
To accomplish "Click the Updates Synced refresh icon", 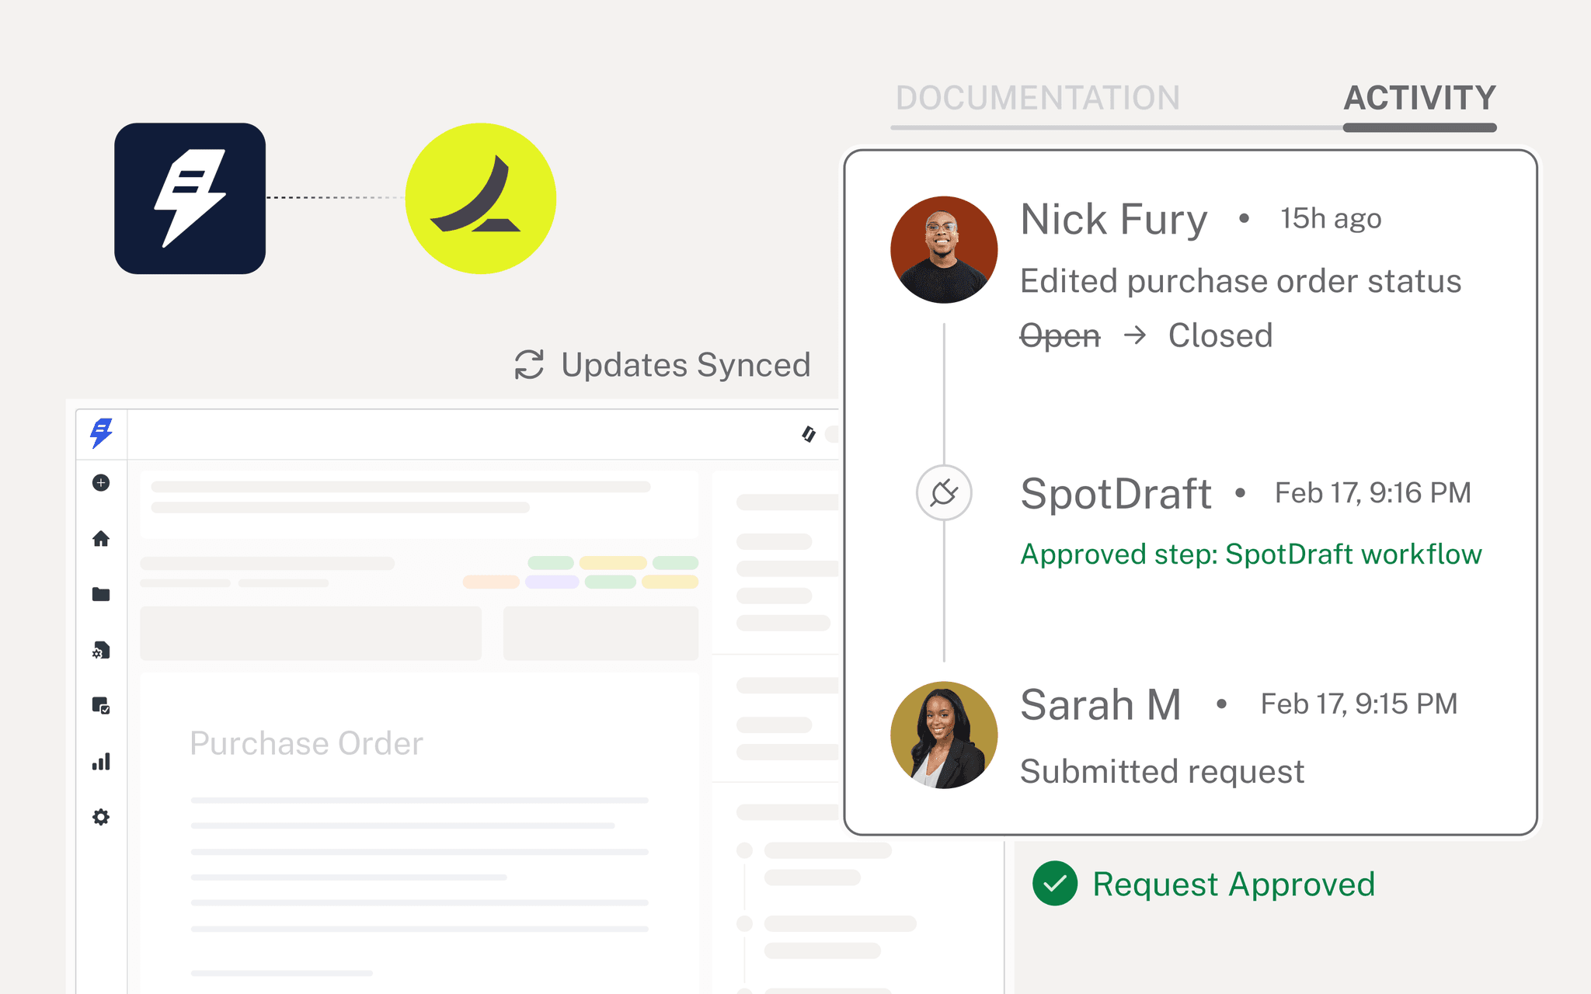I will (x=529, y=364).
